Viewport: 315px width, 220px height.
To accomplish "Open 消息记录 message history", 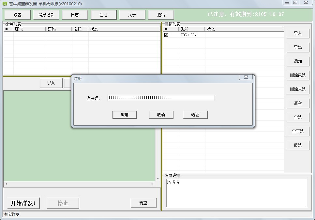I will (x=46, y=15).
